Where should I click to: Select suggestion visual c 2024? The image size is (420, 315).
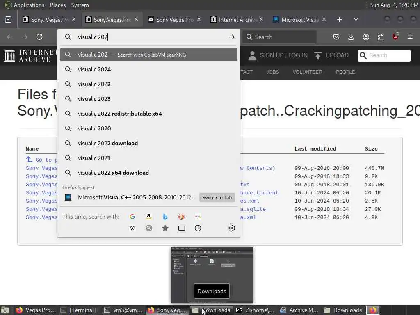coord(148,69)
